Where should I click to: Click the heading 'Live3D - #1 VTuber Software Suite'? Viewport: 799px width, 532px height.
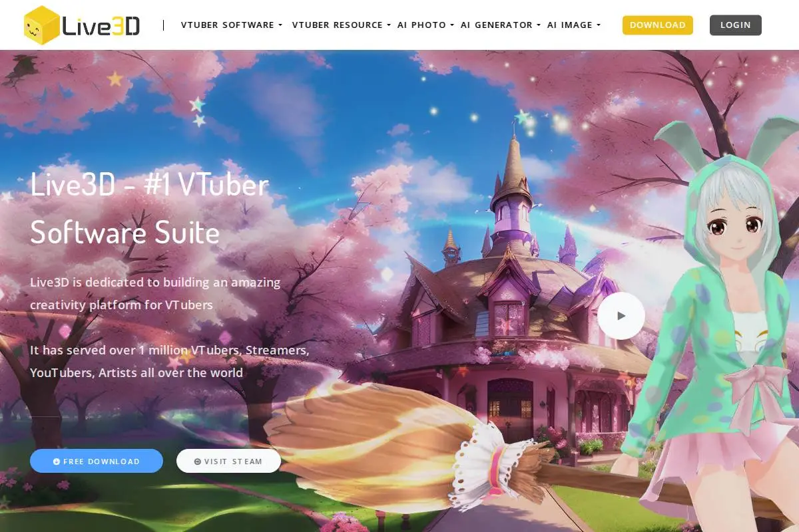pos(149,208)
